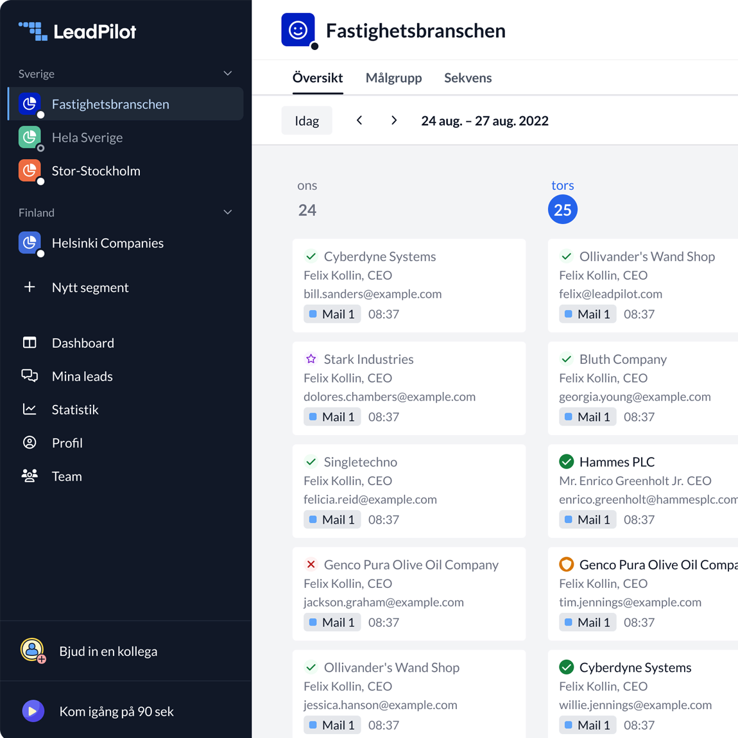Click the Mail 1 tag on Stark Industries
Image resolution: width=738 pixels, height=738 pixels.
point(332,417)
